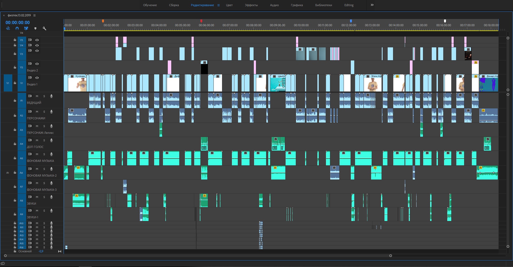Screen dimensions: 513x267
Task: Close the физтех.13.02.2019 sequence tab
Action: point(4,16)
